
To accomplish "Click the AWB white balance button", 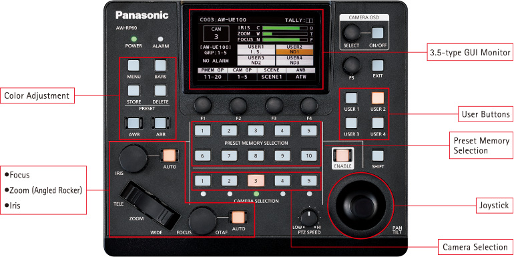I will tap(134, 123).
